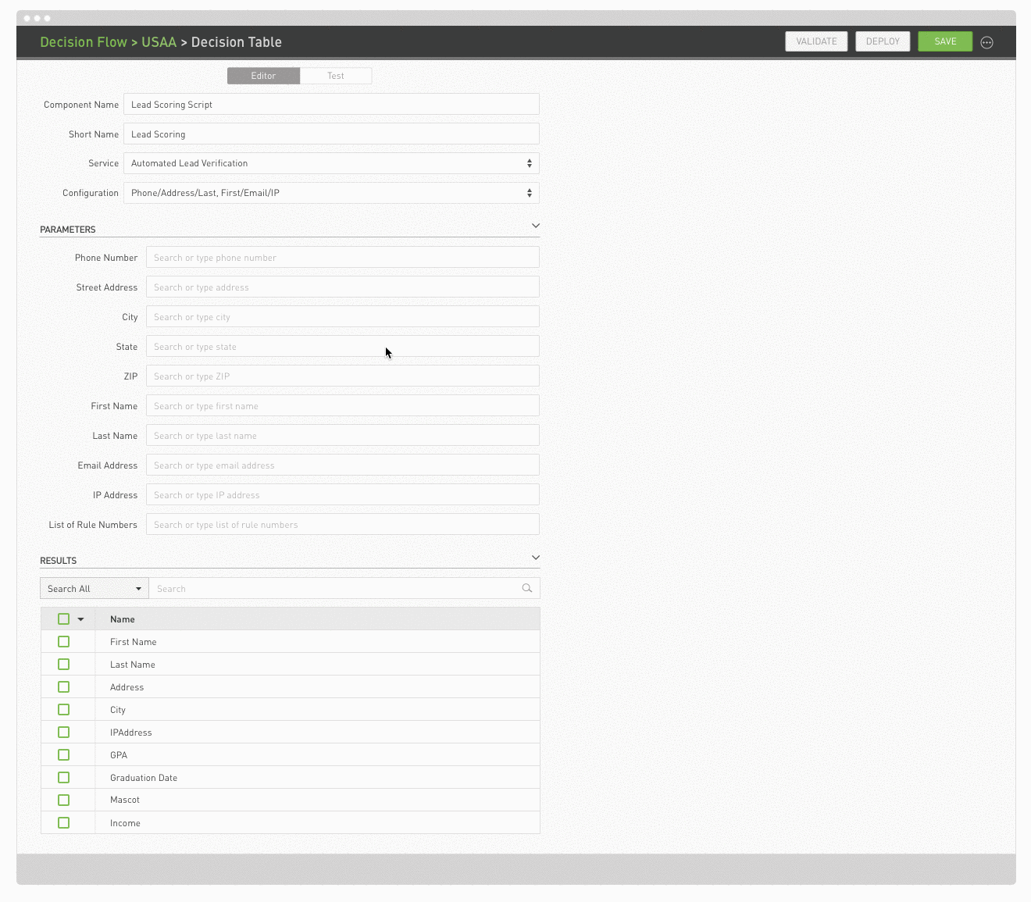The height and width of the screenshot is (902, 1031).
Task: Focus the List of Rule Numbers field
Action: click(x=342, y=524)
